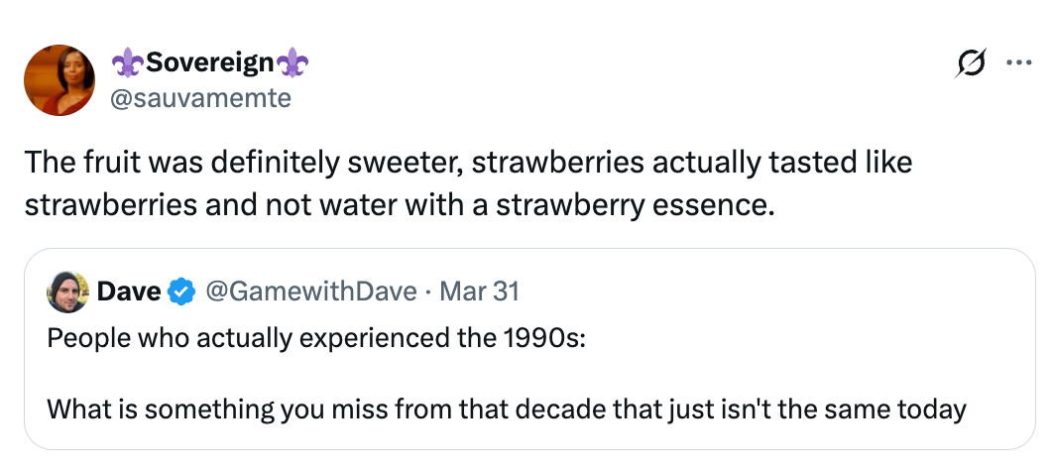Open the @GamewithDave handle
Image resolution: width=1051 pixels, height=470 pixels.
pos(310,292)
